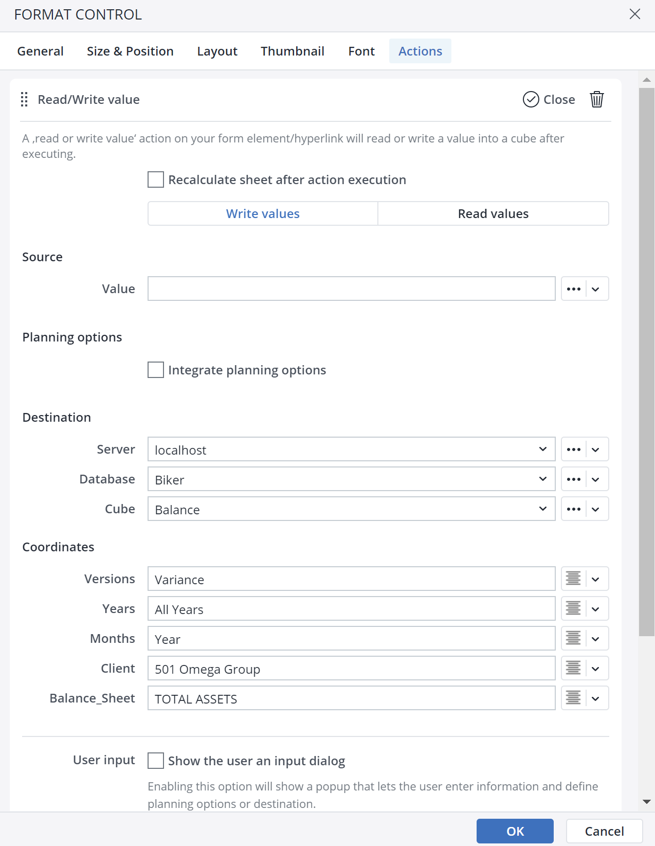Image resolution: width=655 pixels, height=846 pixels.
Task: Click the vertical scrollbar thumb
Action: tap(647, 362)
